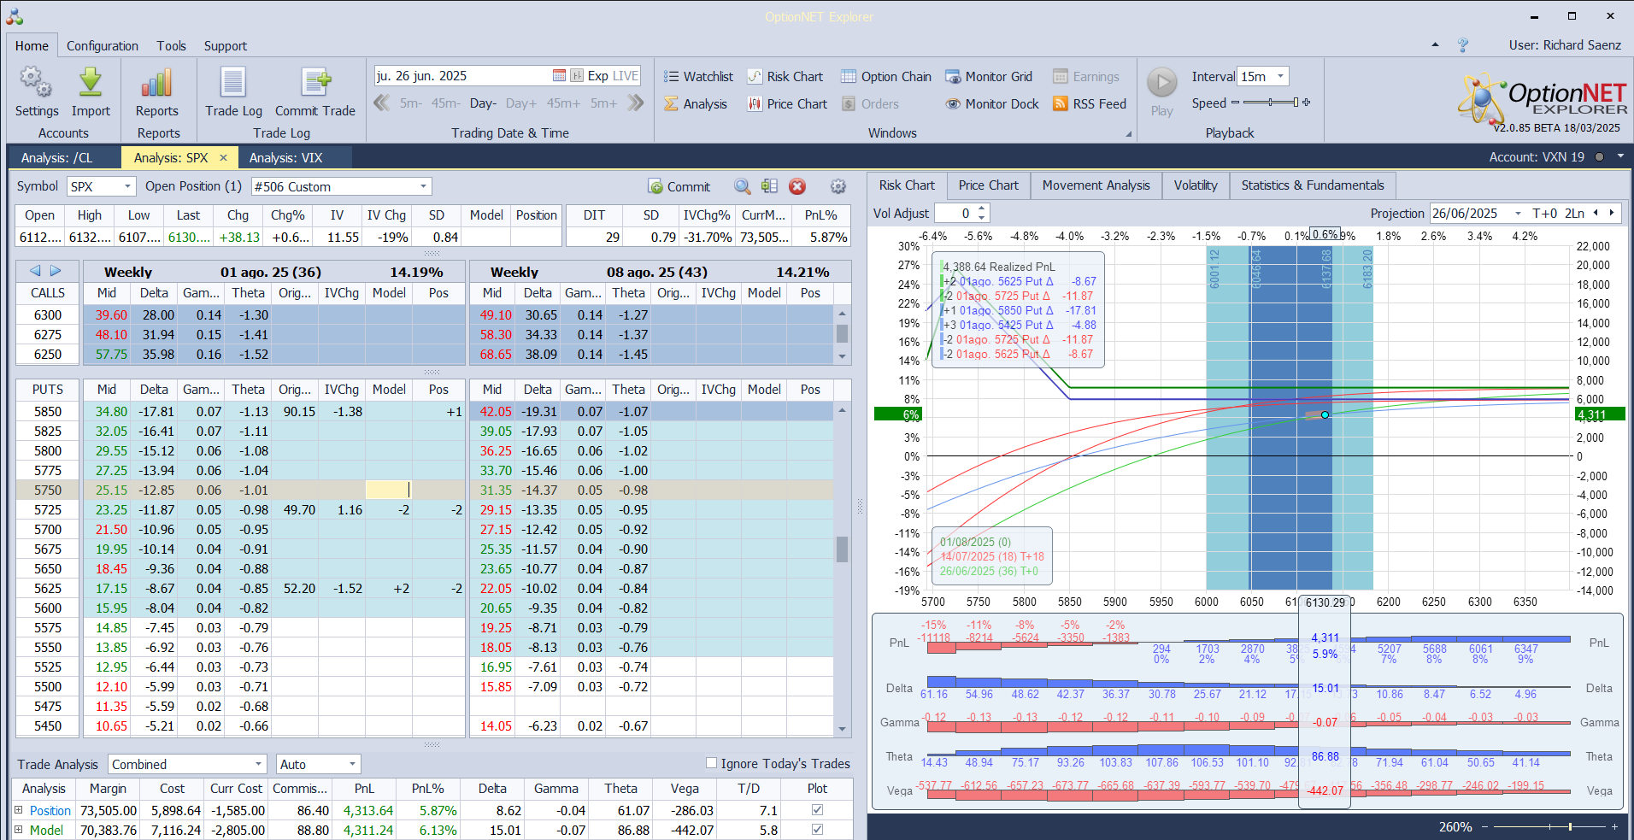The height and width of the screenshot is (840, 1634).
Task: Open the Statistics & Fundamentals tab
Action: [x=1313, y=185]
